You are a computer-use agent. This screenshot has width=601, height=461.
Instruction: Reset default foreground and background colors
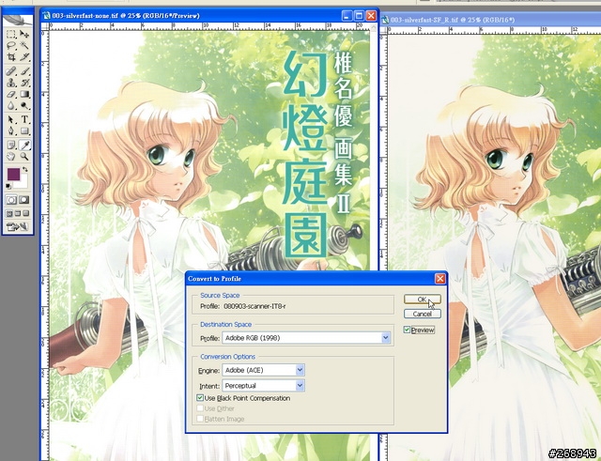coord(8,186)
